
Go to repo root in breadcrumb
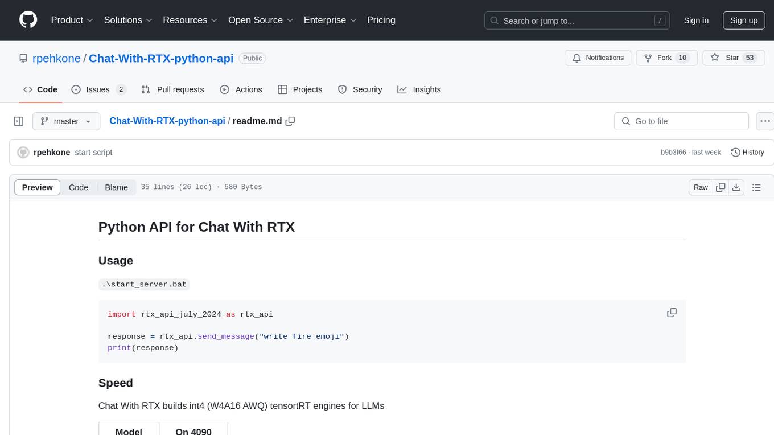tap(167, 121)
